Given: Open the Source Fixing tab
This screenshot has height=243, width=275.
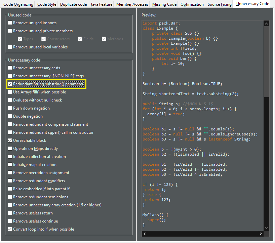Looking at the screenshot, I should tap(220, 4).
